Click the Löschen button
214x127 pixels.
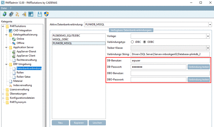pos(97,123)
